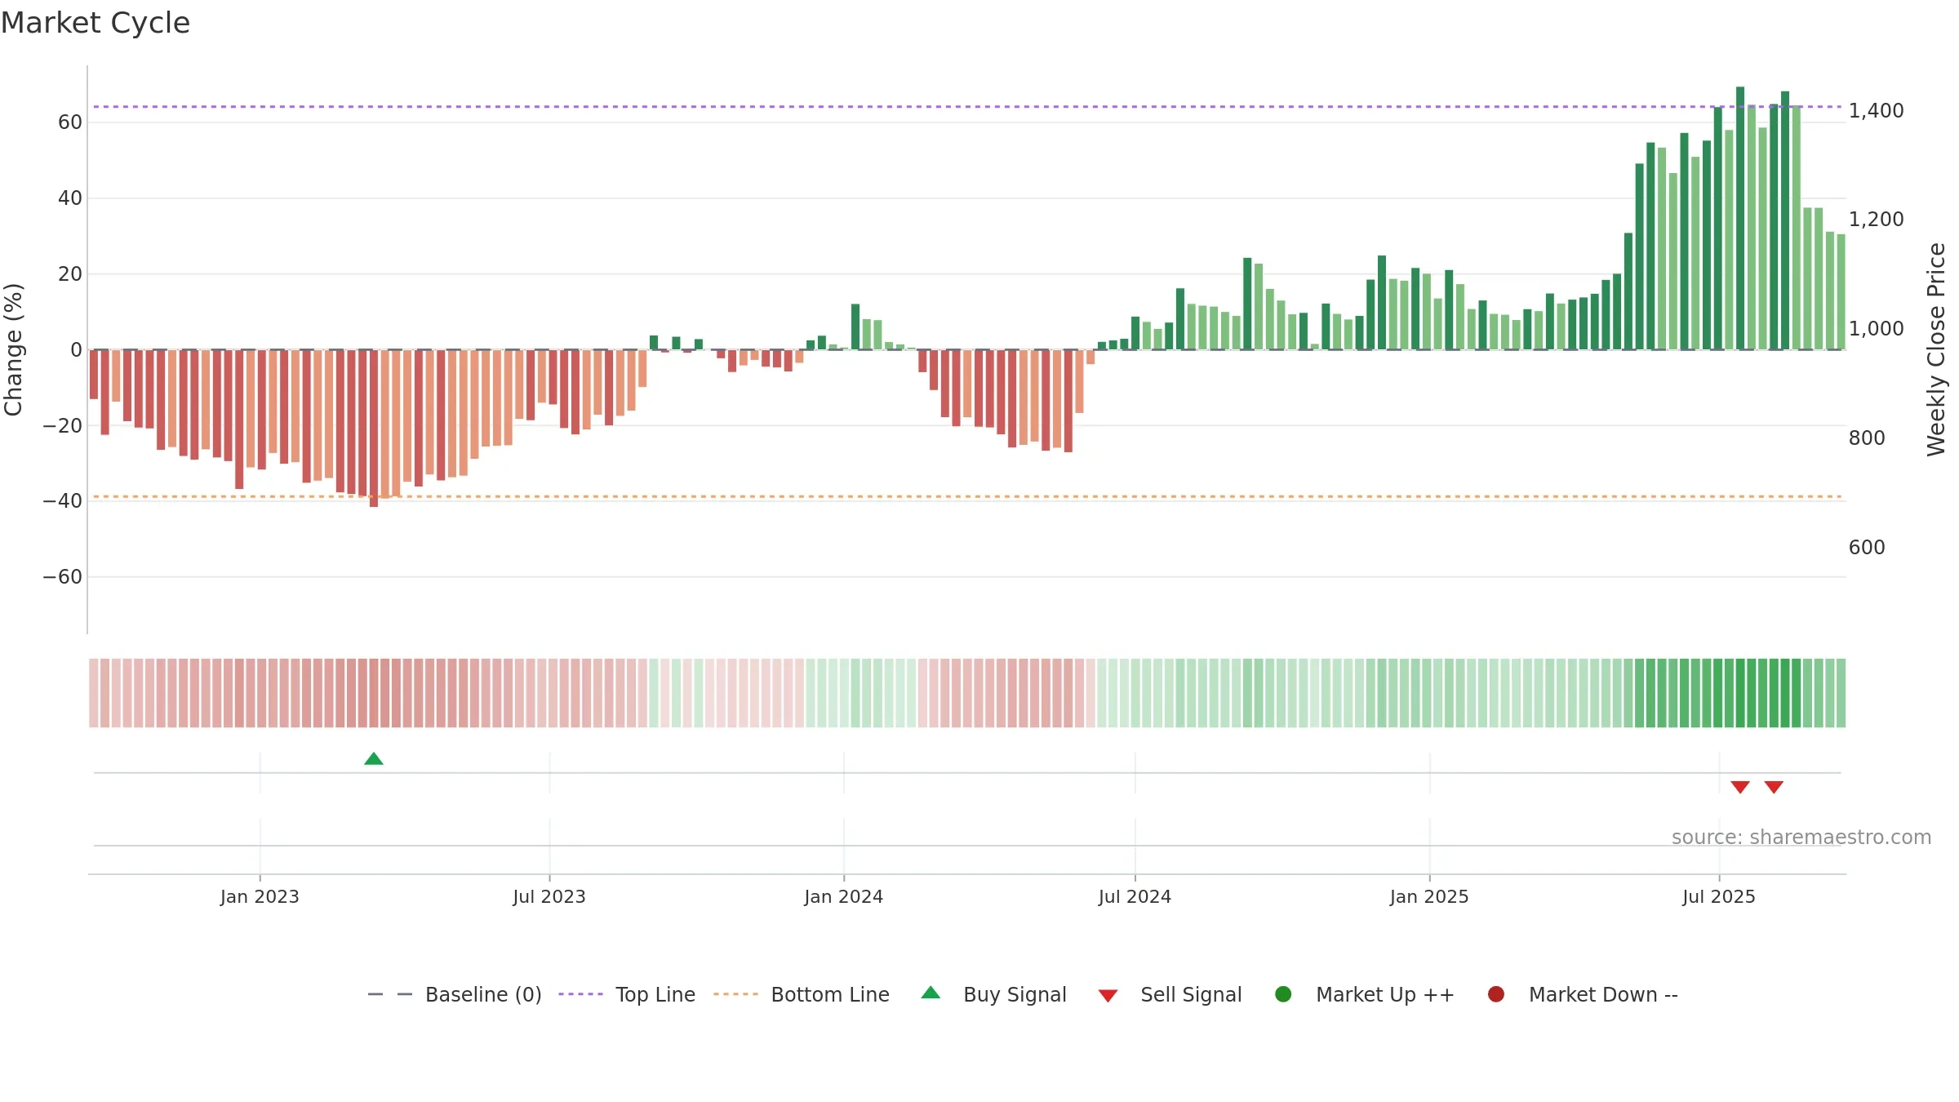The width and height of the screenshot is (1959, 1102).
Task: Click the 1,400 price axis label
Action: pyautogui.click(x=1876, y=111)
